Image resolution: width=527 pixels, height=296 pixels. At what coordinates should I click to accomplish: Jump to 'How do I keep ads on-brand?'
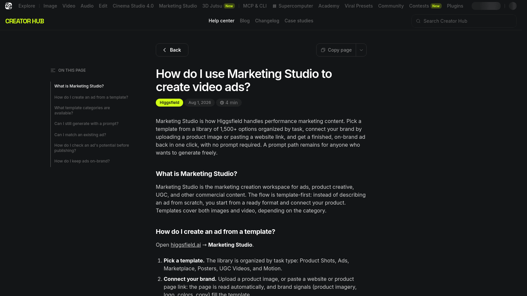(x=82, y=161)
